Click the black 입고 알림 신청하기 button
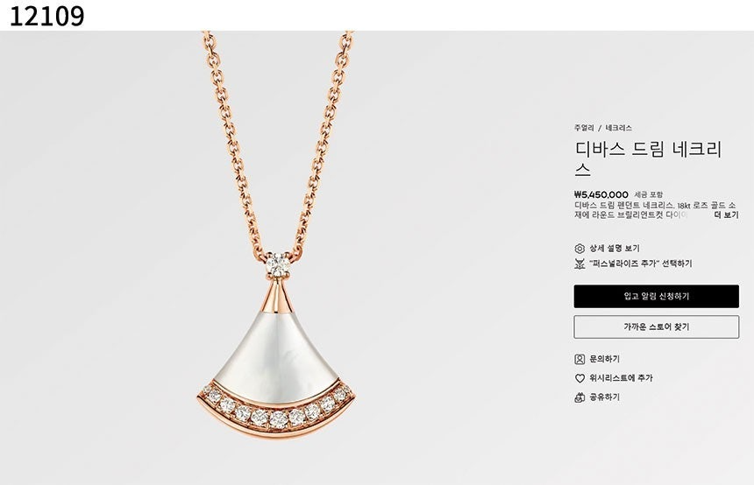The width and height of the screenshot is (754, 485). pyautogui.click(x=657, y=296)
